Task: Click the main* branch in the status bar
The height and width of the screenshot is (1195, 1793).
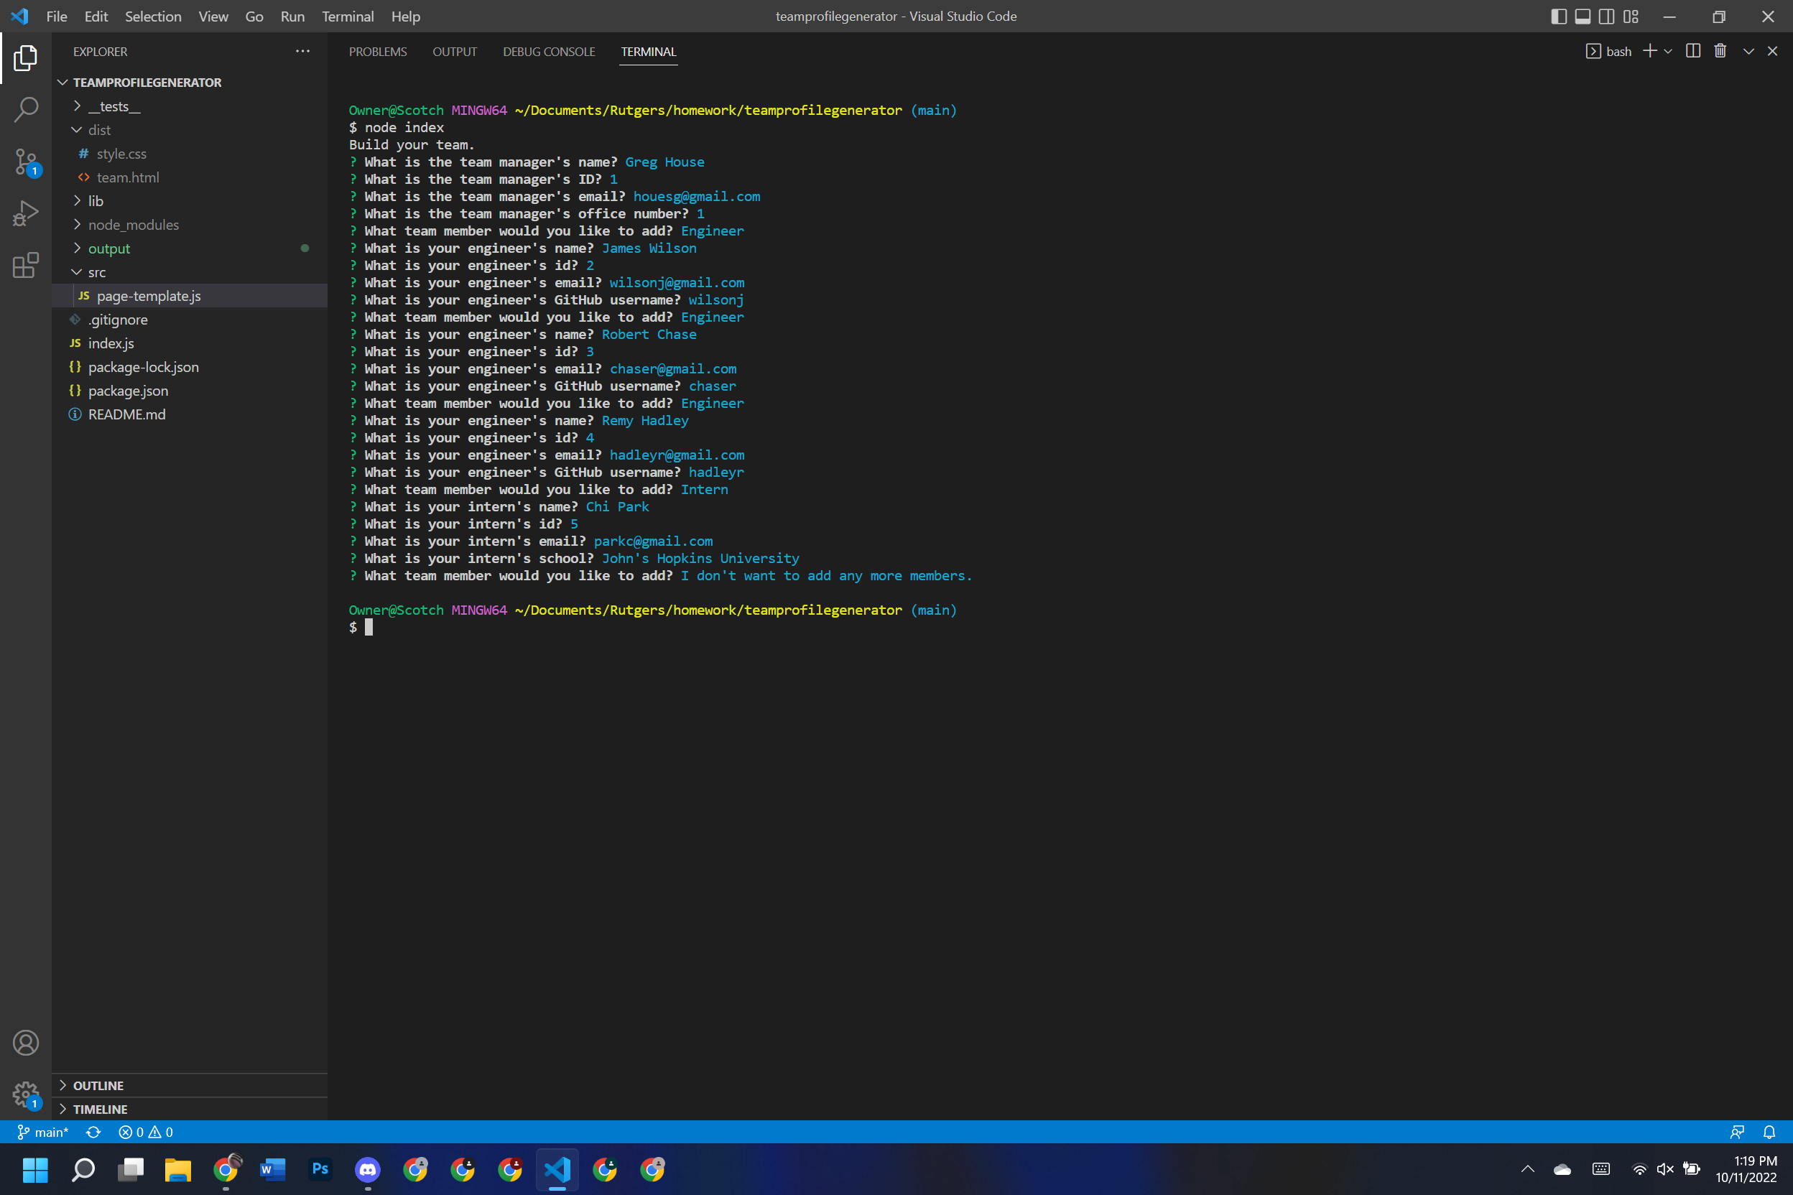Action: [43, 1132]
